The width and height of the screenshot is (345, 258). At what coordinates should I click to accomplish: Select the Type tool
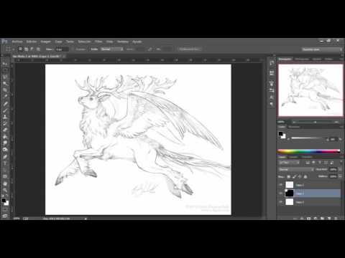5,163
